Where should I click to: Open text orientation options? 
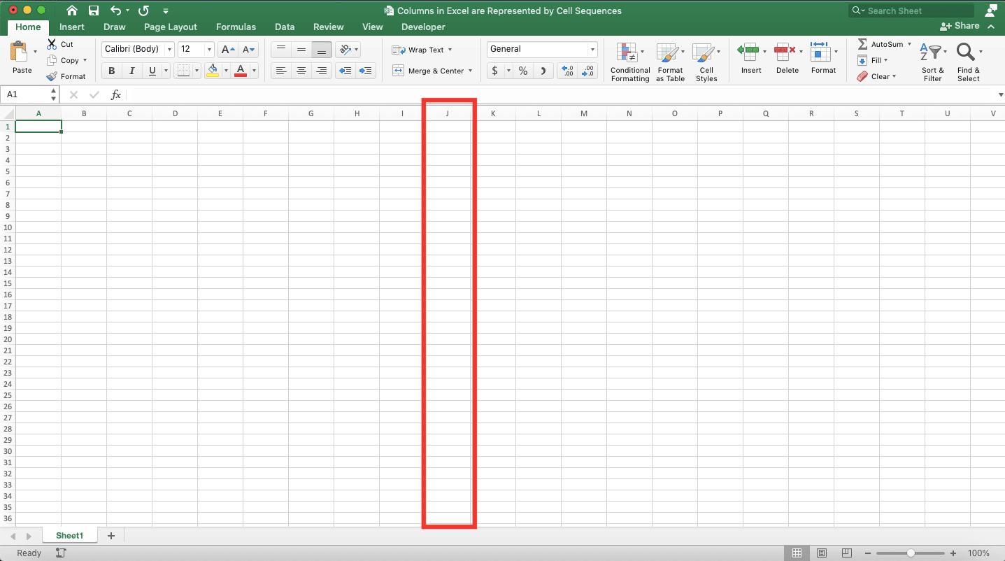coord(345,49)
